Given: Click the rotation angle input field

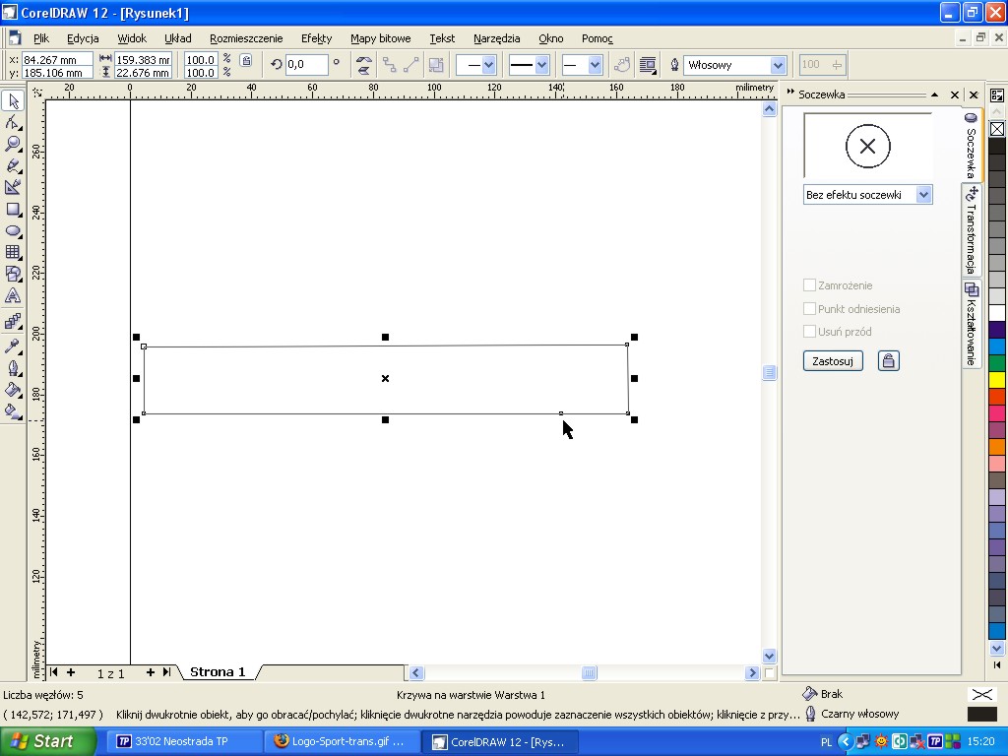Looking at the screenshot, I should [x=305, y=65].
